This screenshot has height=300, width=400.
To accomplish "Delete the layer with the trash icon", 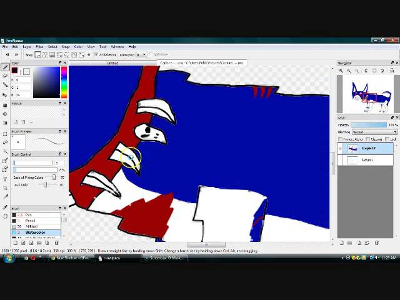I will [x=376, y=243].
